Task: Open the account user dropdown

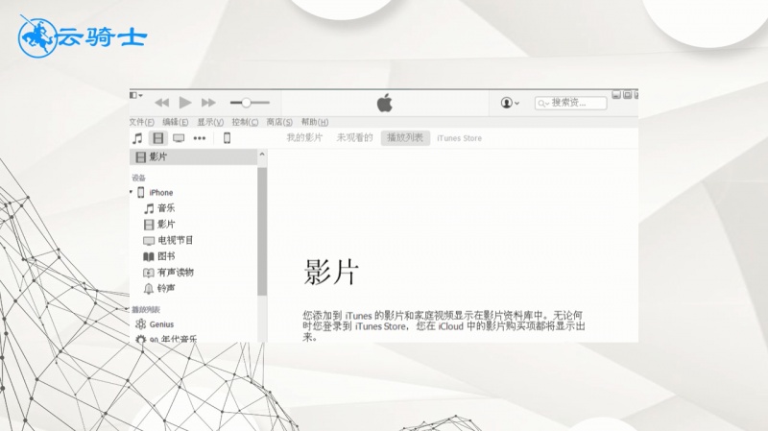Action: point(510,103)
